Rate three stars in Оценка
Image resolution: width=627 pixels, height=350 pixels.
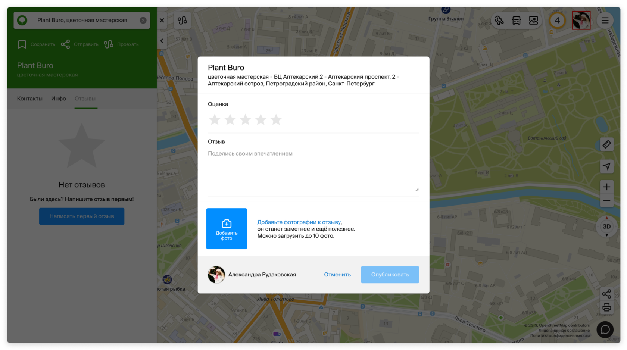245,120
